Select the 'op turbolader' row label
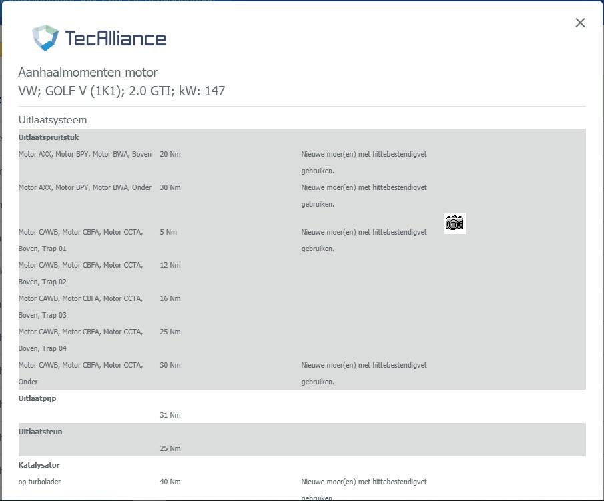Image resolution: width=604 pixels, height=501 pixels. pyautogui.click(x=39, y=482)
